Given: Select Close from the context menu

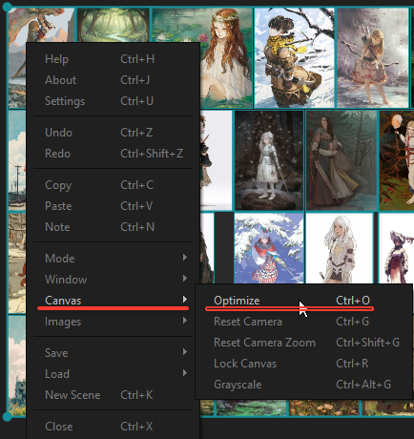Looking at the screenshot, I should coord(114,427).
